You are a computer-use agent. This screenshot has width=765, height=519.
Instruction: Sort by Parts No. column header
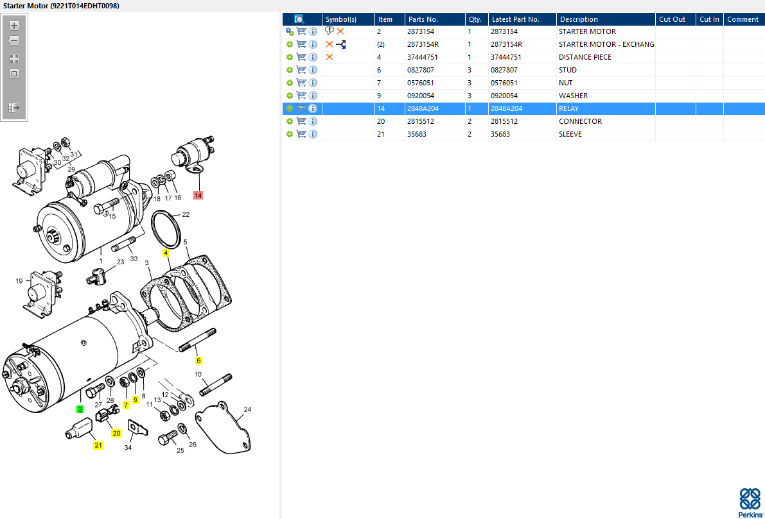click(x=435, y=19)
